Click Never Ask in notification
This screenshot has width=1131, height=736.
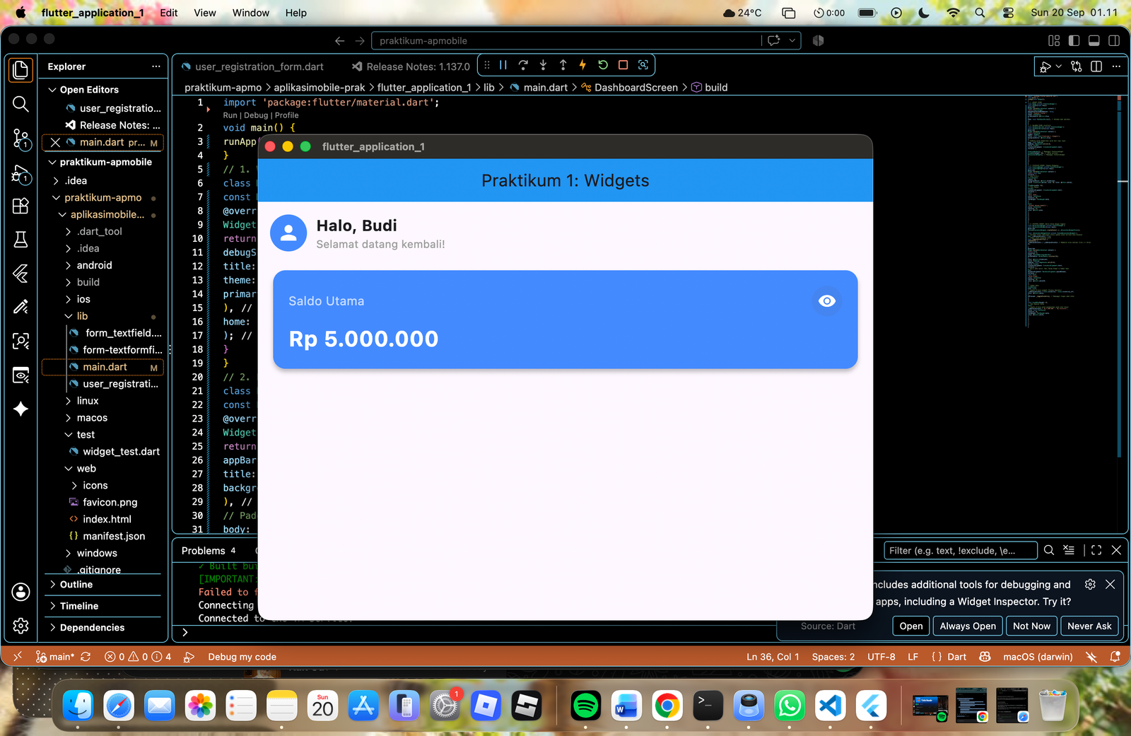point(1089,626)
